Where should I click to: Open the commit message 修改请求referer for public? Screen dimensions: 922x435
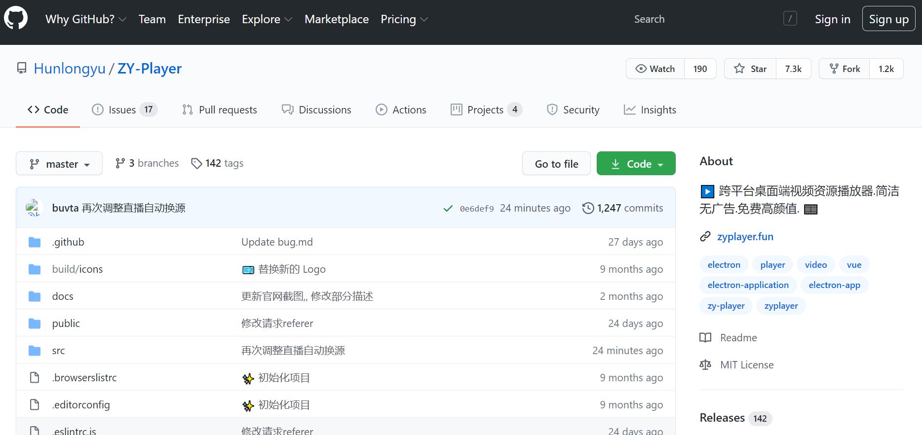pyautogui.click(x=277, y=324)
